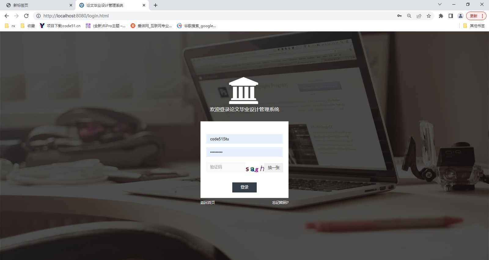This screenshot has width=489, height=260.
Task: Open the Chrome profile avatar
Action: (x=461, y=16)
